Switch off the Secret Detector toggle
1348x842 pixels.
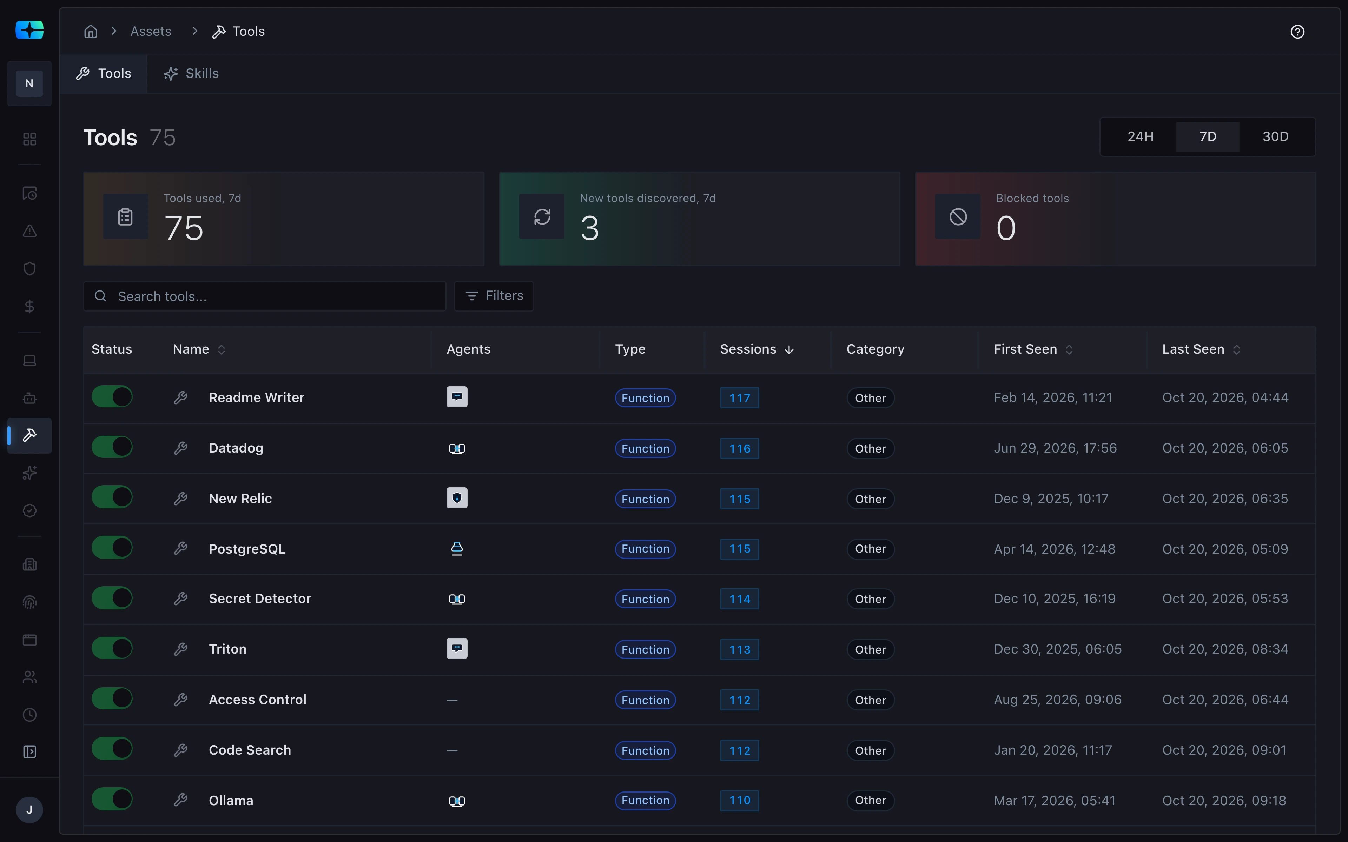point(112,598)
